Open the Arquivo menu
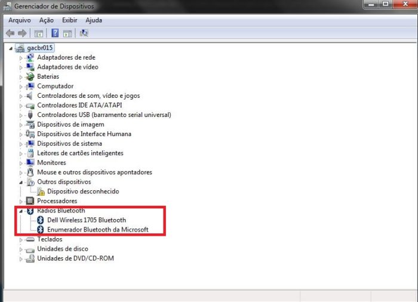The height and width of the screenshot is (302, 418). click(x=20, y=20)
